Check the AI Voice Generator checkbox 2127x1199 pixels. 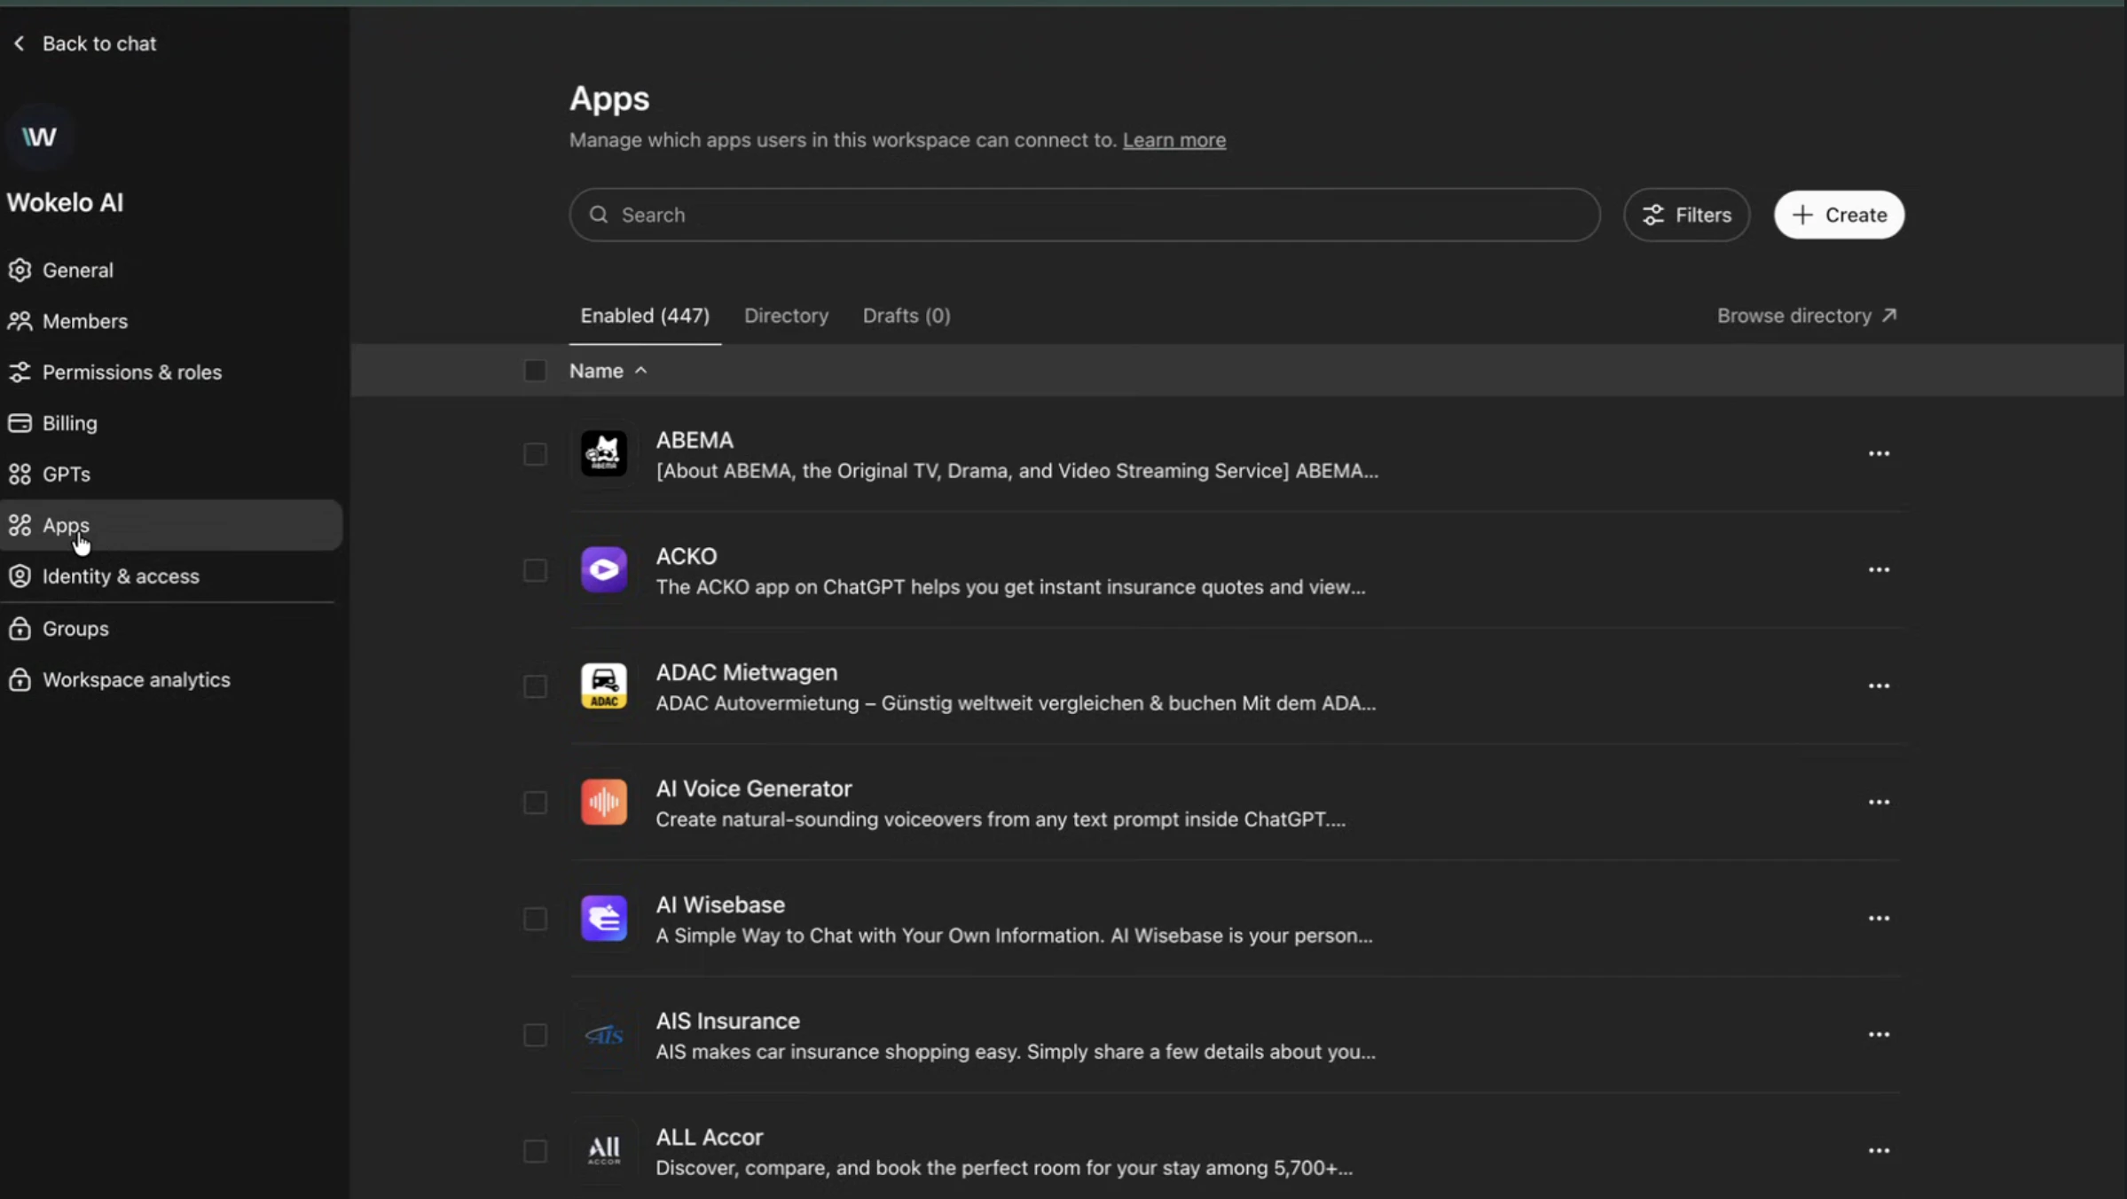[x=535, y=803]
